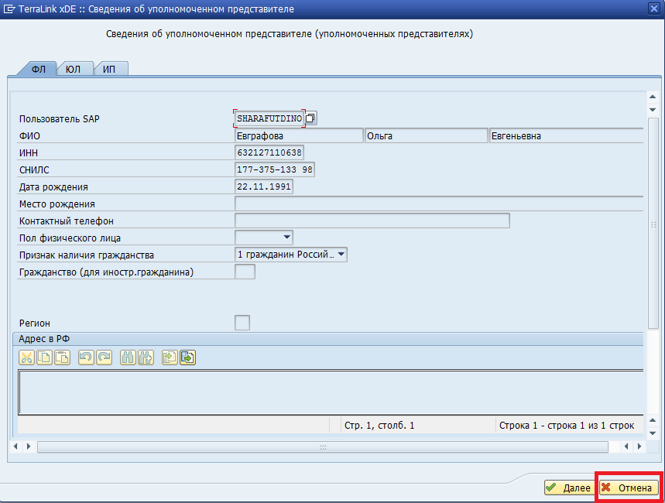
Task: Click the Copy icon in address toolbar
Action: click(x=44, y=357)
